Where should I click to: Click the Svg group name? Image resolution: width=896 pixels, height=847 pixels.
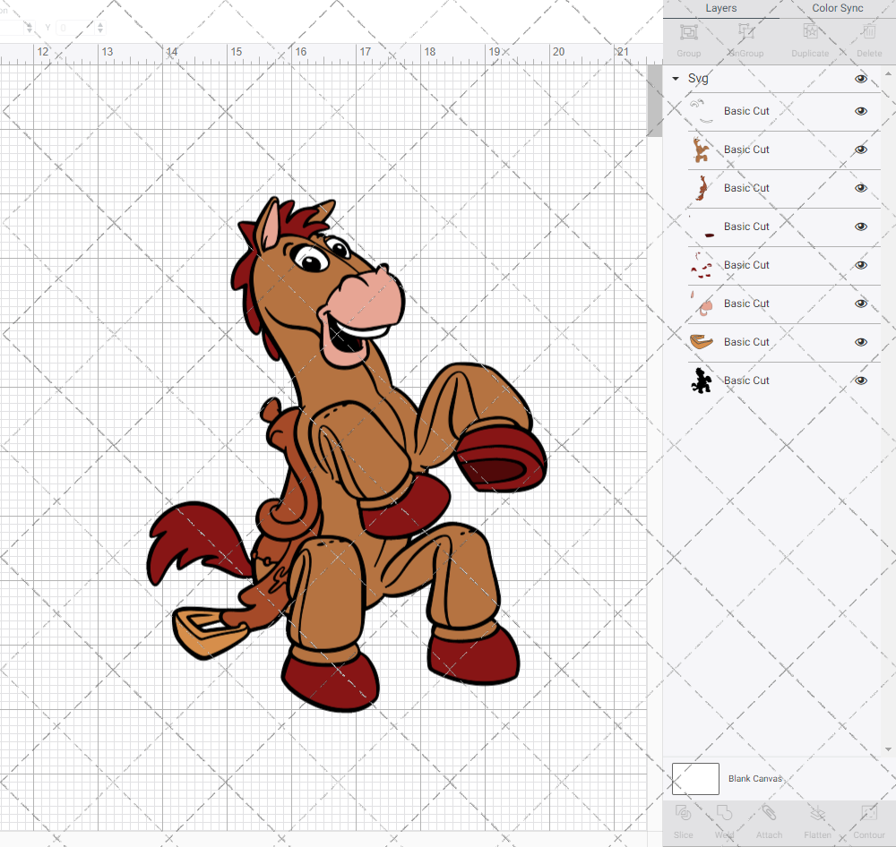(x=698, y=79)
